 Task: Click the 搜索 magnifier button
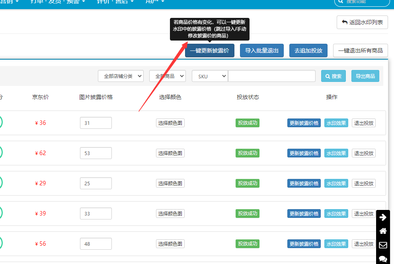(x=333, y=76)
